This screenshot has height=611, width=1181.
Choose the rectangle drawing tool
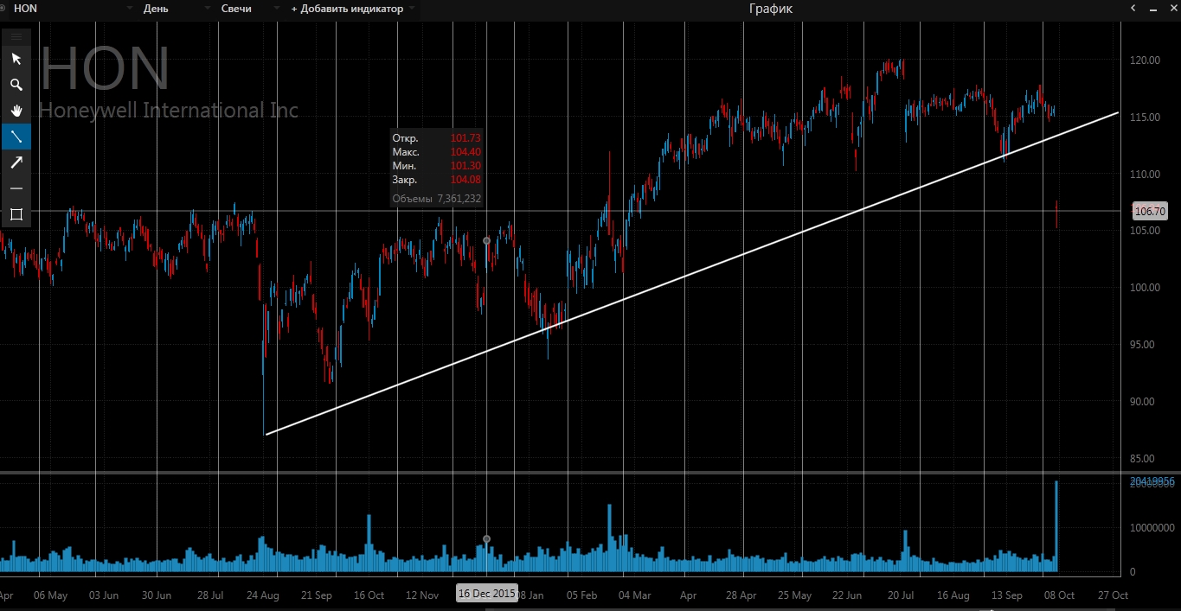coord(16,214)
